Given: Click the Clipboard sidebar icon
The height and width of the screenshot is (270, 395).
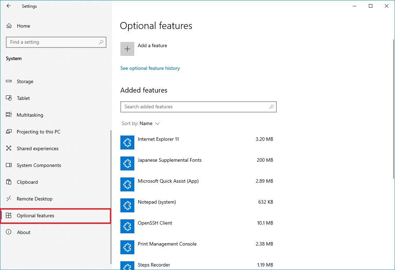Looking at the screenshot, I should (x=9, y=182).
